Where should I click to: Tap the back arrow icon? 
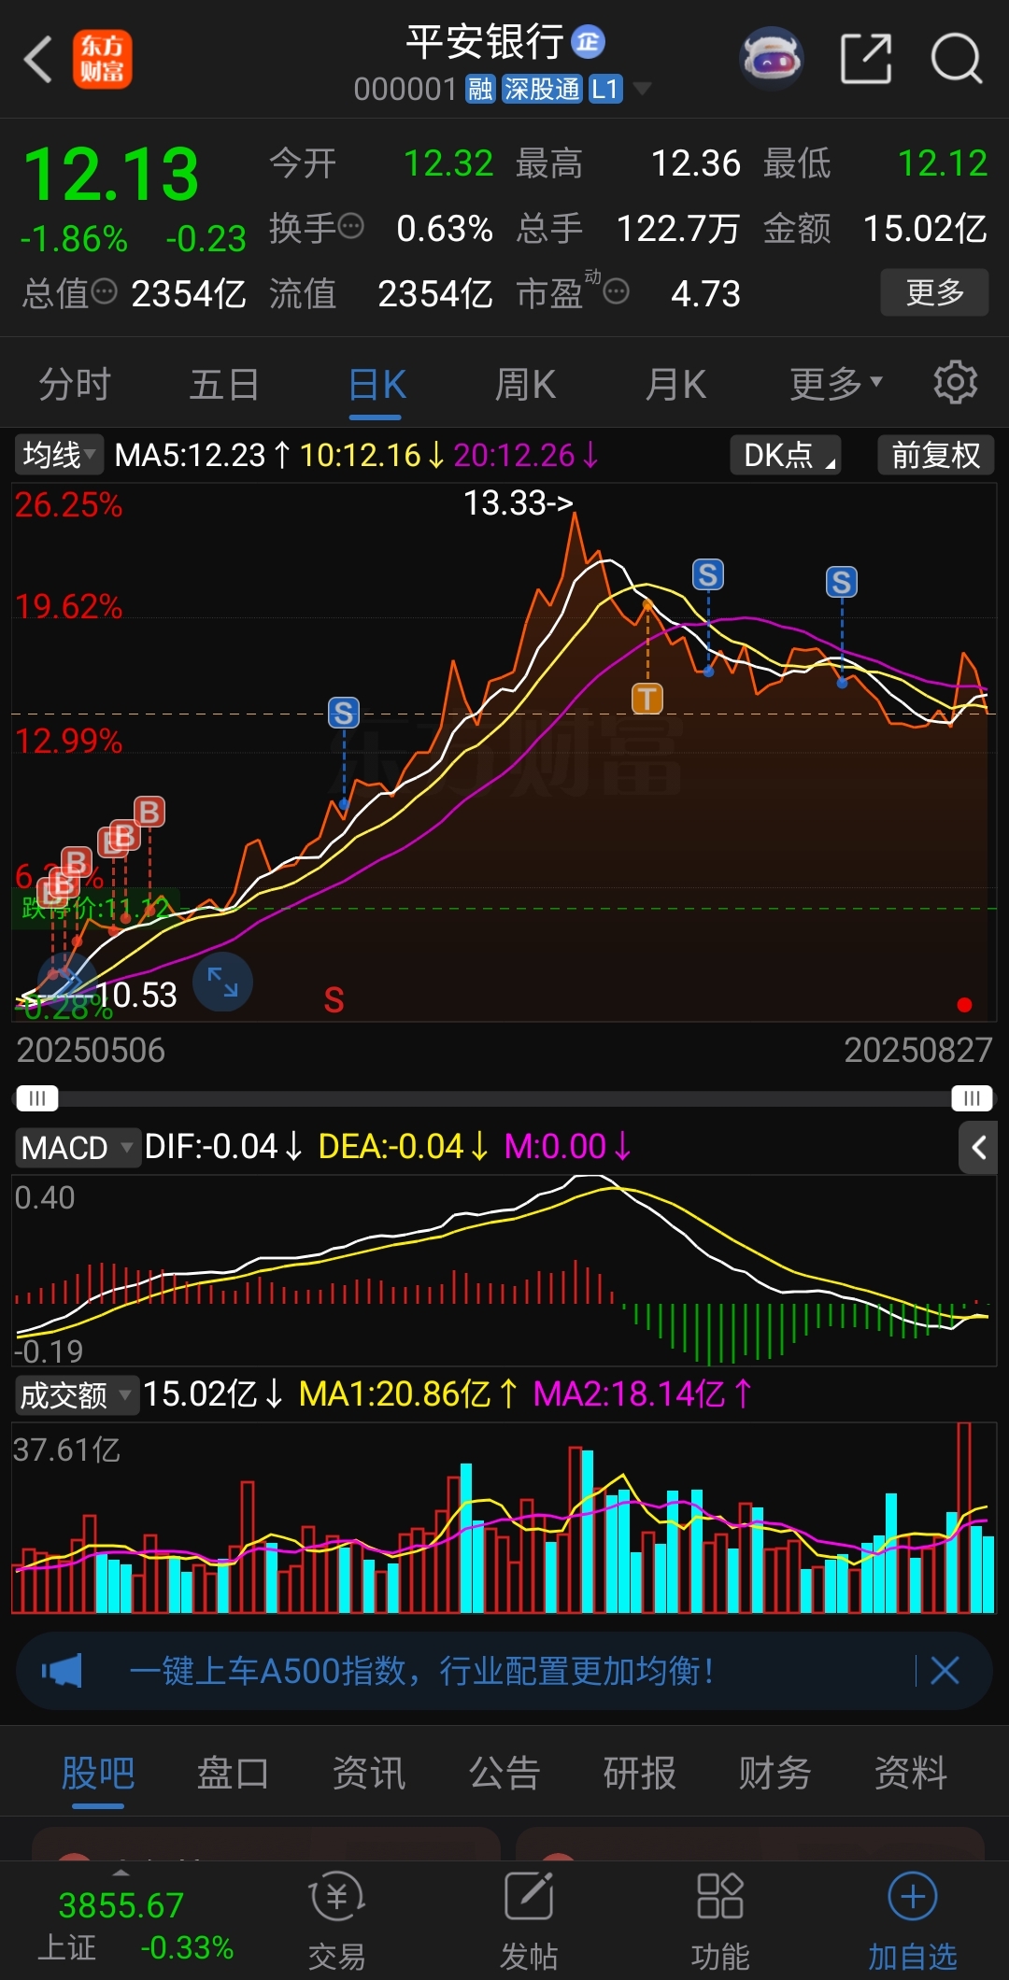(39, 60)
